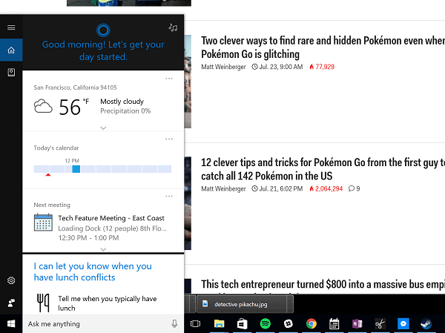
Task: Click the red current-time marker on calendar
Action: click(48, 175)
